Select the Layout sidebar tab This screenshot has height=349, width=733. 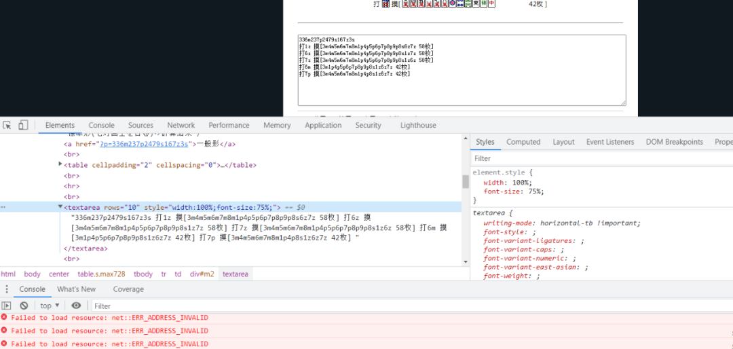tap(563, 142)
